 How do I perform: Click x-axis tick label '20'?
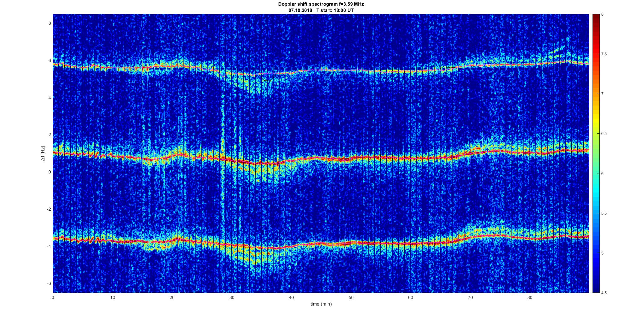[172, 297]
